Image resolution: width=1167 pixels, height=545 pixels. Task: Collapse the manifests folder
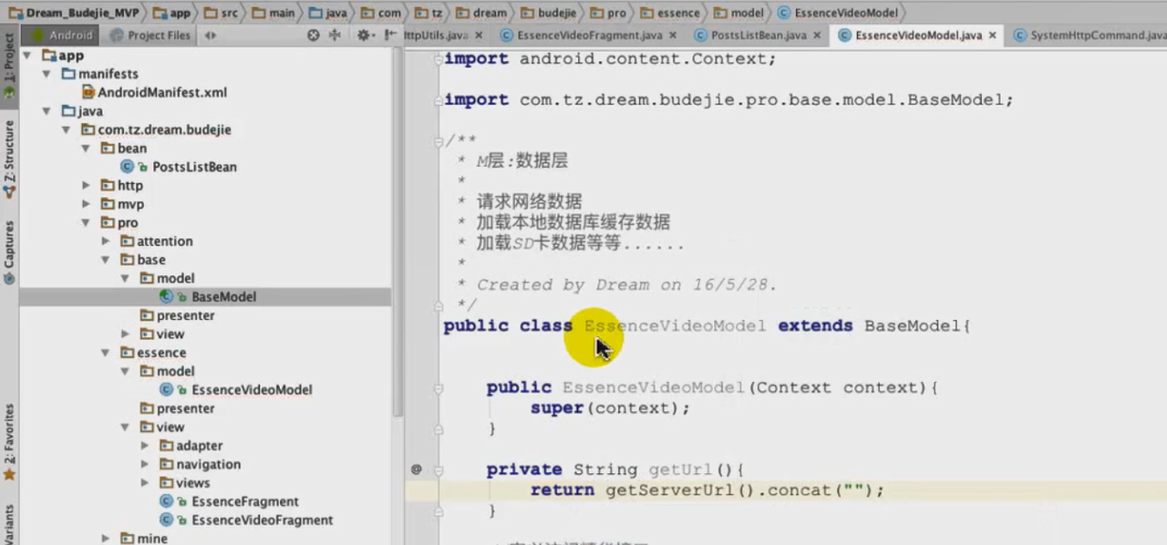pyautogui.click(x=46, y=74)
